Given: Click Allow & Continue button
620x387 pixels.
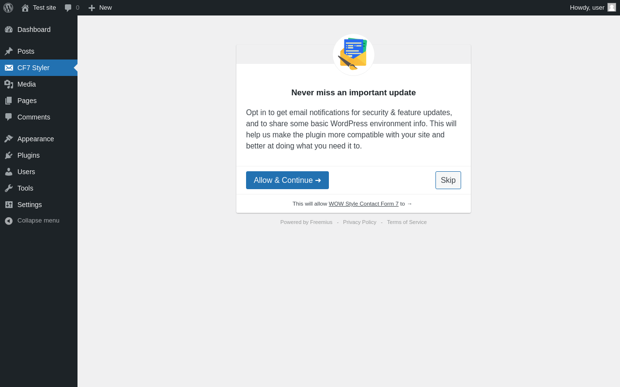Looking at the screenshot, I should 287,180.
